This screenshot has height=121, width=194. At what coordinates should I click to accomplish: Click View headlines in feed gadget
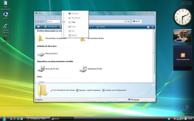click(183, 59)
